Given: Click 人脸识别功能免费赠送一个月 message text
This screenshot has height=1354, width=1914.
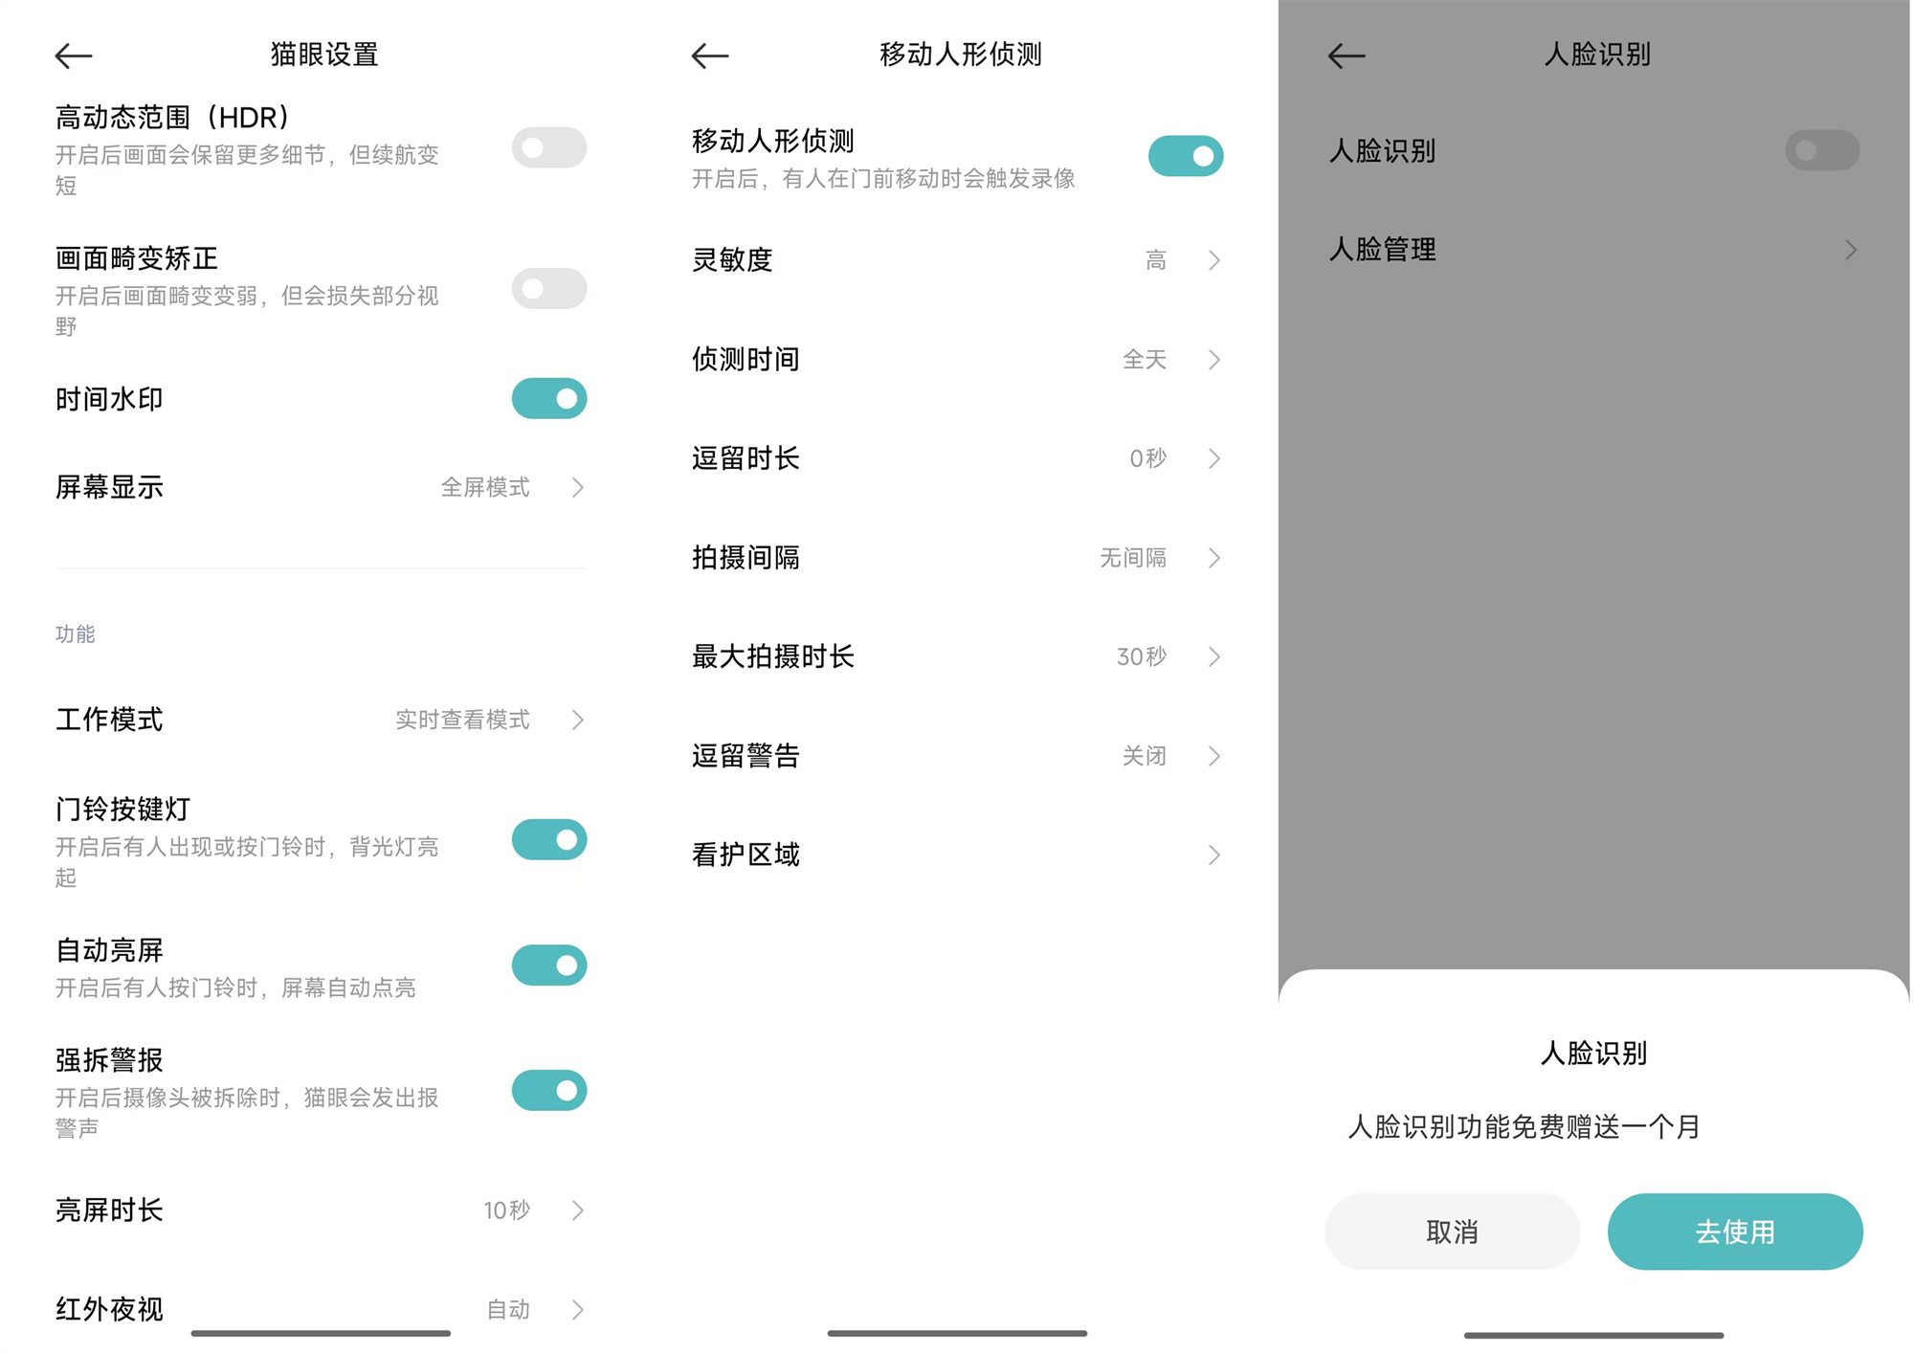Looking at the screenshot, I should [1524, 1127].
